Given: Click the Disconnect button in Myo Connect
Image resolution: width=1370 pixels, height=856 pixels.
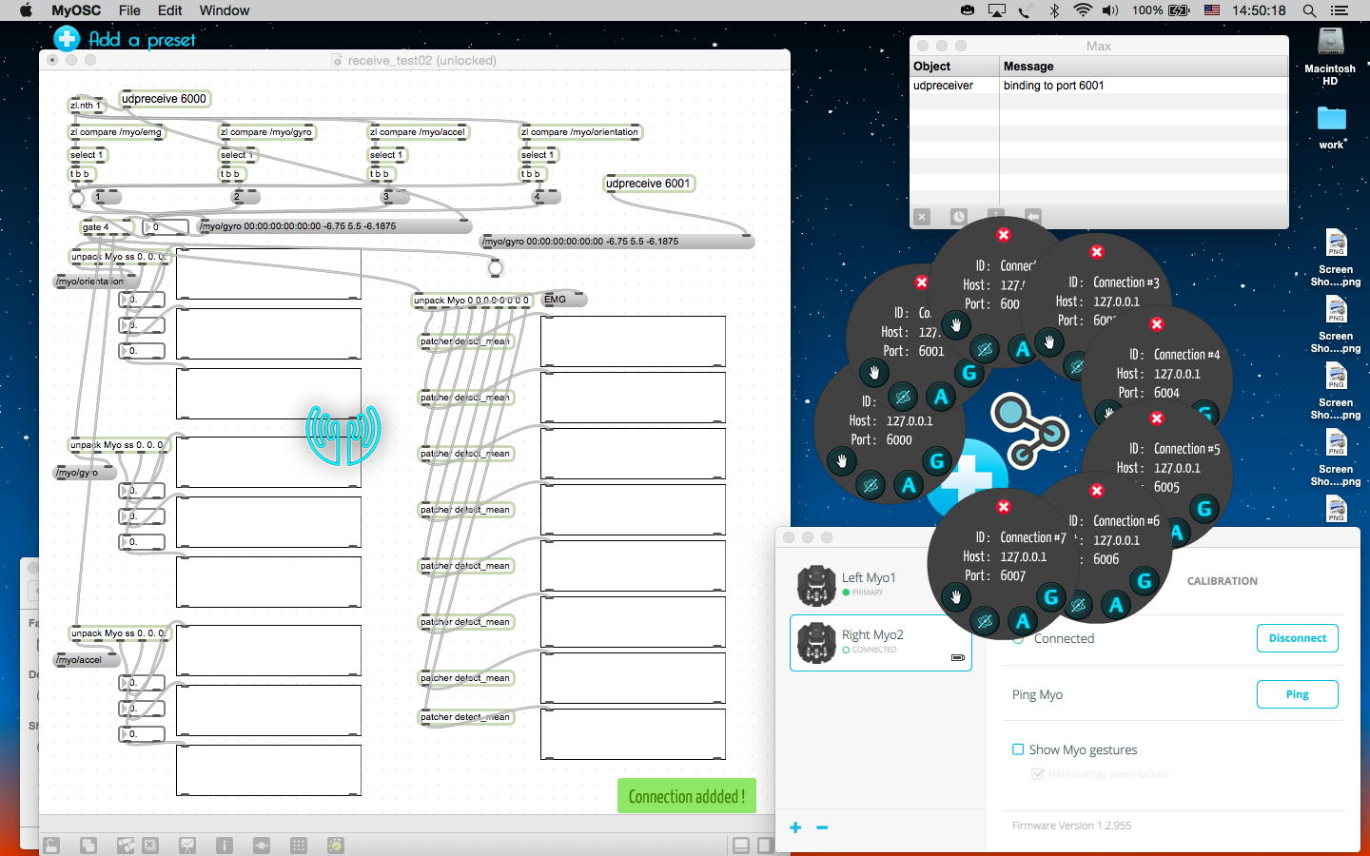Looking at the screenshot, I should pos(1297,638).
